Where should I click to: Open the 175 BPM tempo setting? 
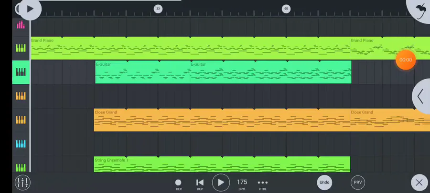tap(242, 184)
